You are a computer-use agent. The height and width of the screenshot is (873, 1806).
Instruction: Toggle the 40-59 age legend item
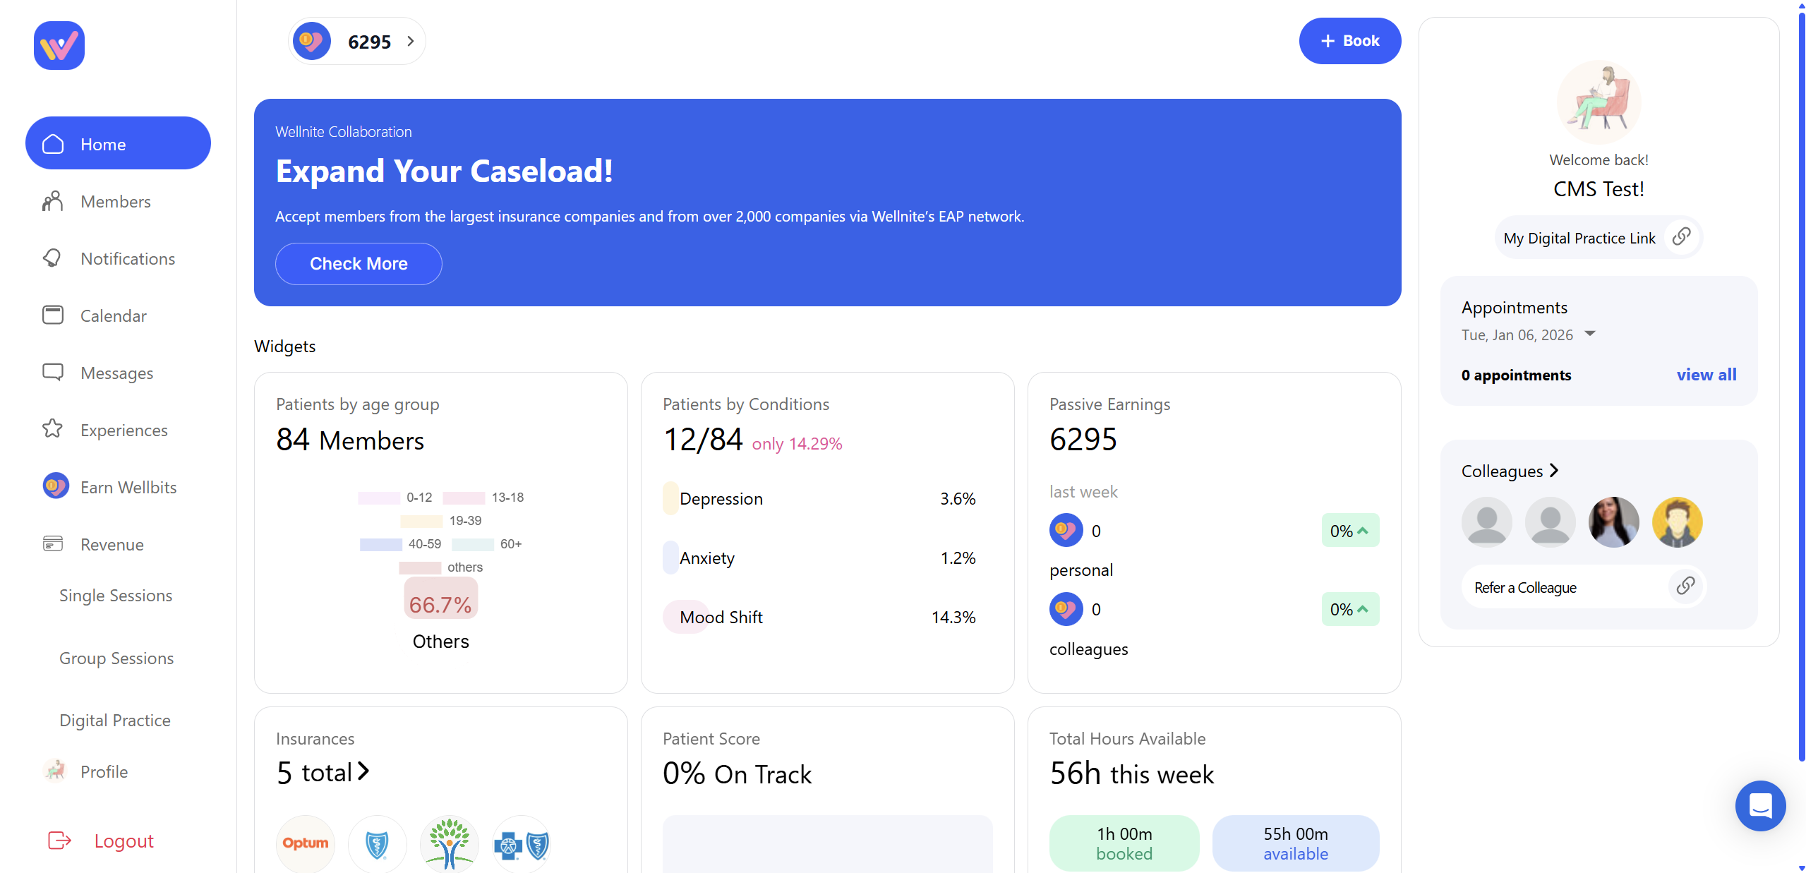(x=400, y=544)
